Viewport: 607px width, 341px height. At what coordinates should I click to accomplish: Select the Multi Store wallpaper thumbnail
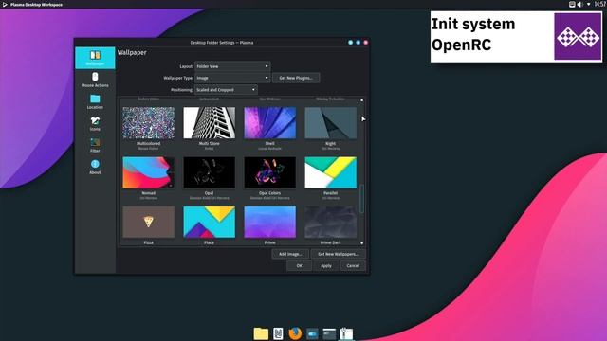coord(209,123)
